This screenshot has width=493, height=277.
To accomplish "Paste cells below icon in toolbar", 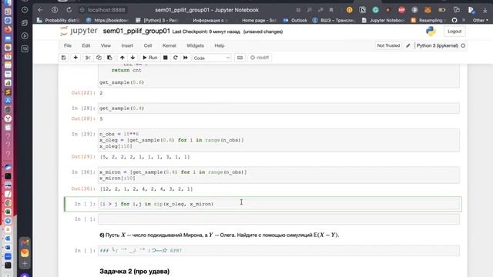I will coord(109,58).
